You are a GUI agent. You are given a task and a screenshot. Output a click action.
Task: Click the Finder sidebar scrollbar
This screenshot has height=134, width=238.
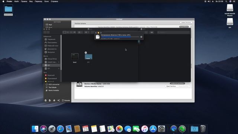pos(61,52)
